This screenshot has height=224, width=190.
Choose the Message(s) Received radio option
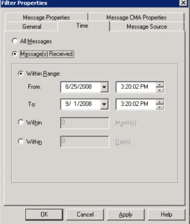pos(15,54)
